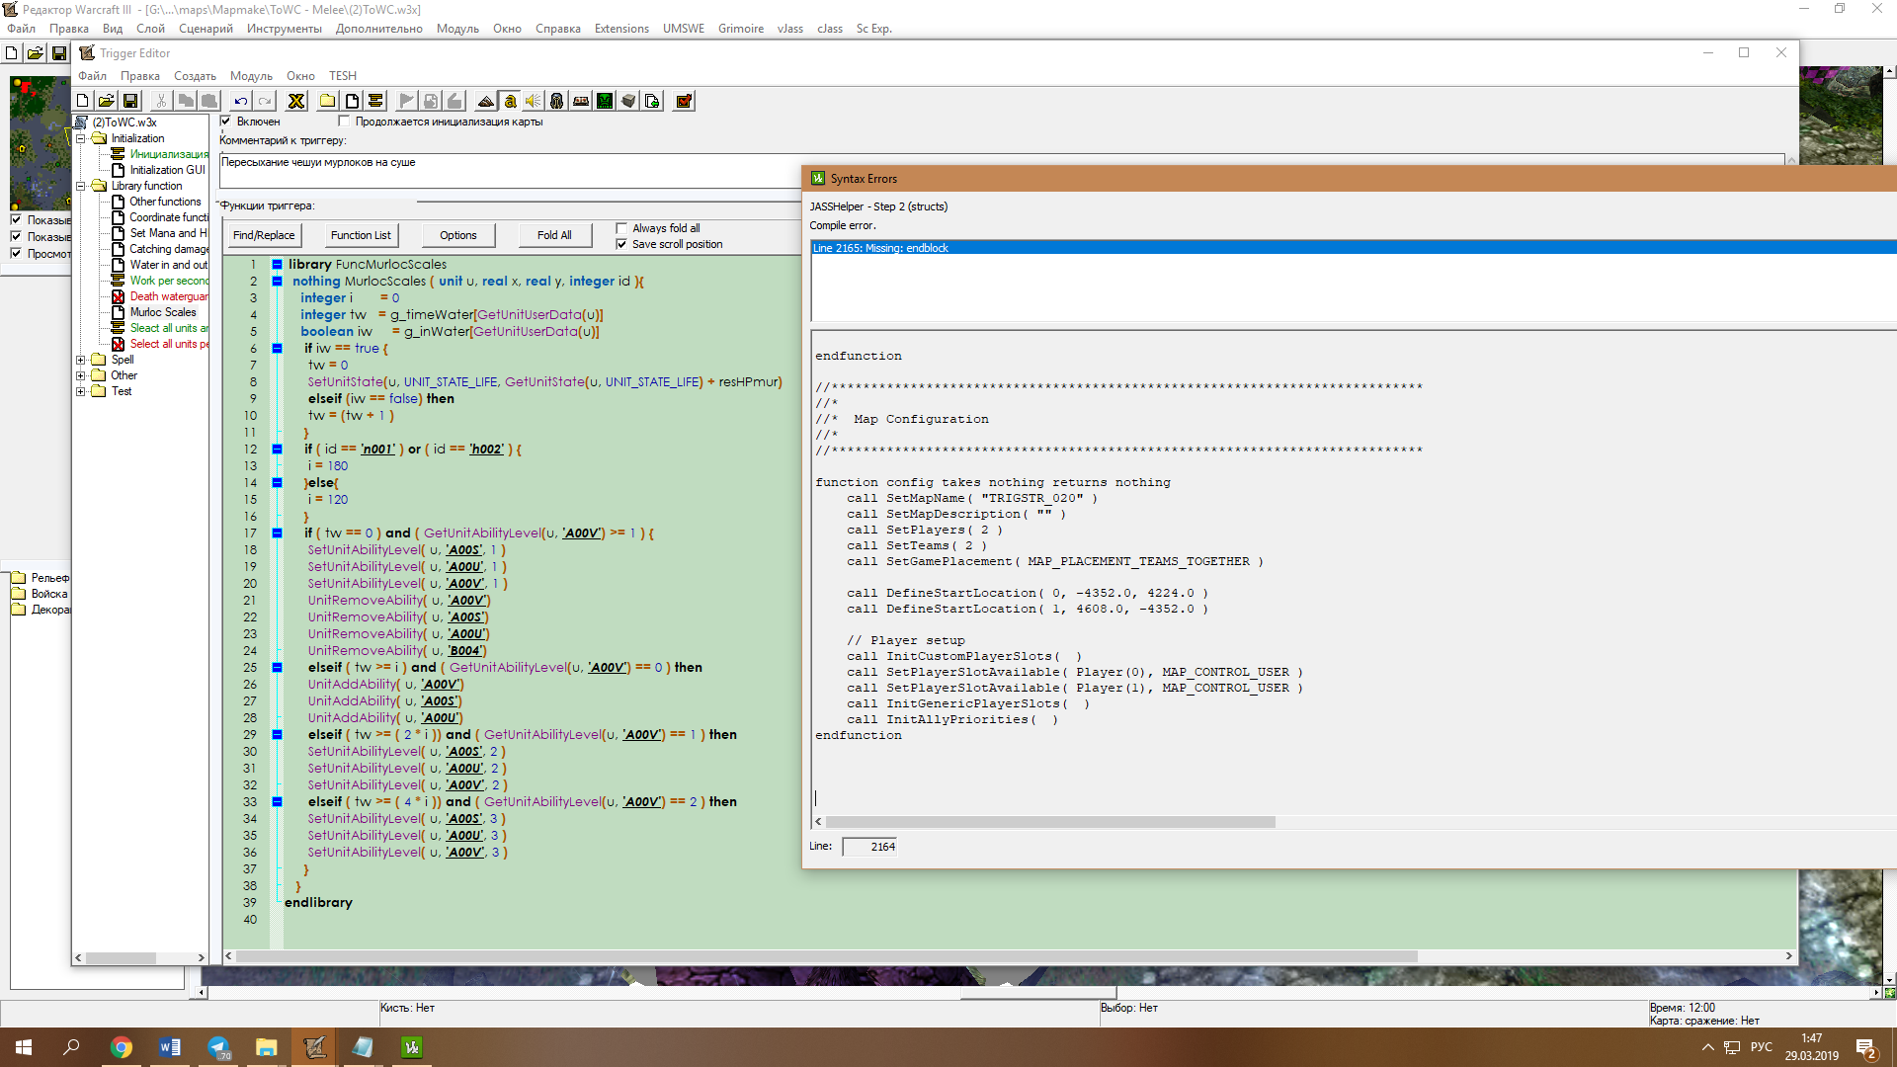The image size is (1897, 1067).
Task: Click the test map checkmark icon
Action: point(684,101)
